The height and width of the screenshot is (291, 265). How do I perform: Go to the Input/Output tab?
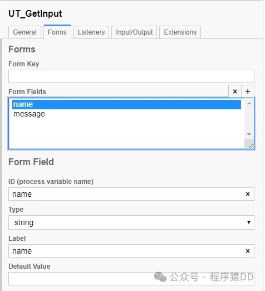point(134,32)
